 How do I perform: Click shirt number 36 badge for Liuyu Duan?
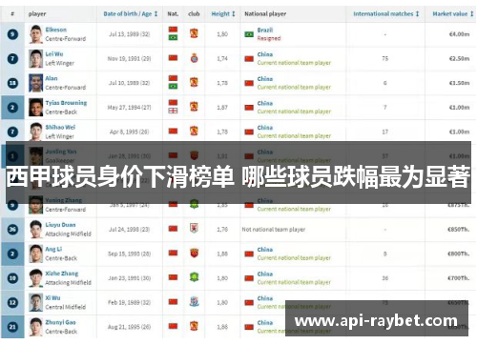12,230
